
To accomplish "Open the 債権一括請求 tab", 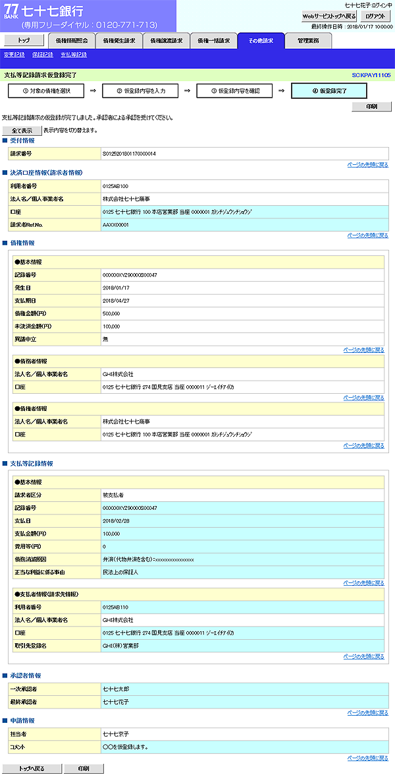I will click(213, 41).
